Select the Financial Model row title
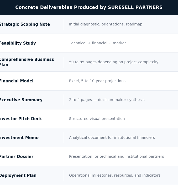Viewport: 178px width, 185px height. (17, 81)
